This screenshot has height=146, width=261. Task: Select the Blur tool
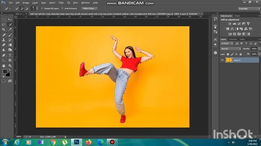point(4,50)
